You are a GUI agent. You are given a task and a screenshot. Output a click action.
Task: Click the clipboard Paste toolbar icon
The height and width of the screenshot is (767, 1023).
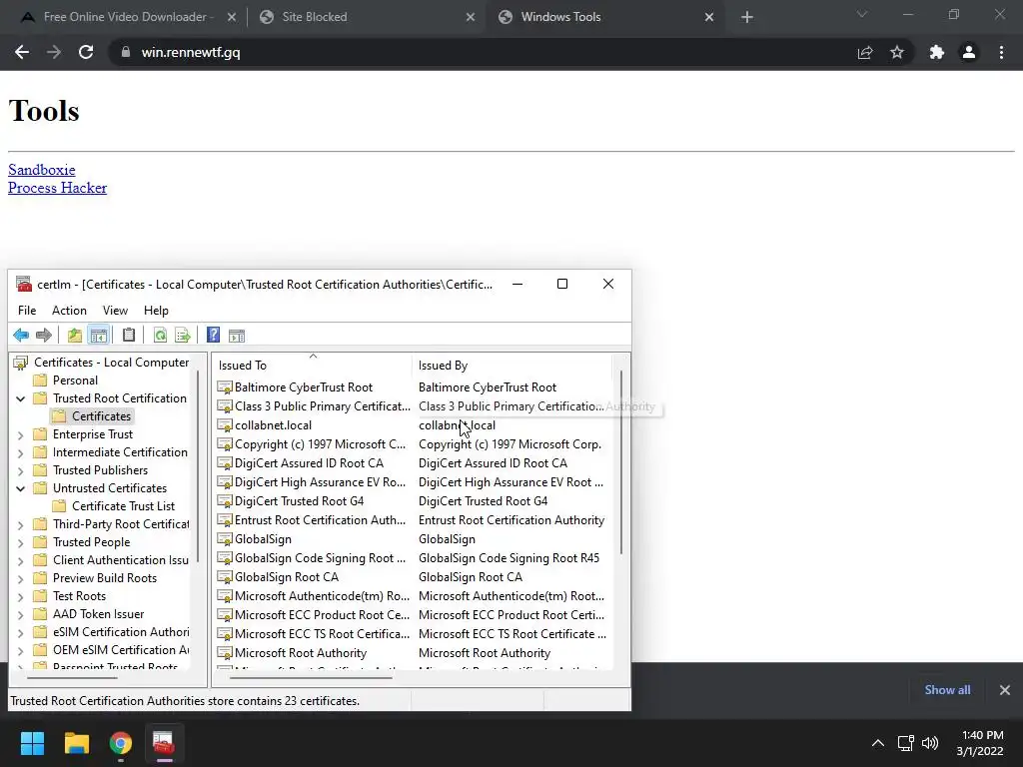(129, 336)
